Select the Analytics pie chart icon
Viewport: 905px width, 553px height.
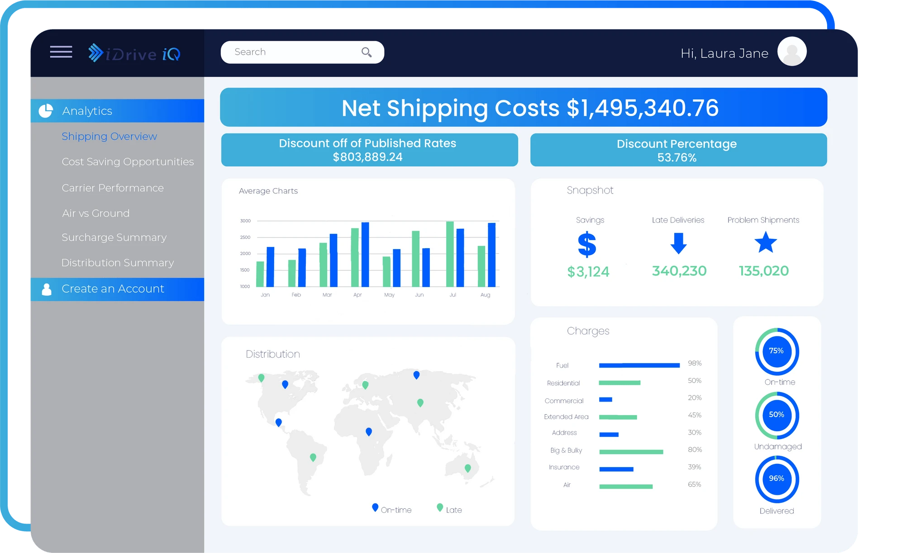(x=46, y=110)
